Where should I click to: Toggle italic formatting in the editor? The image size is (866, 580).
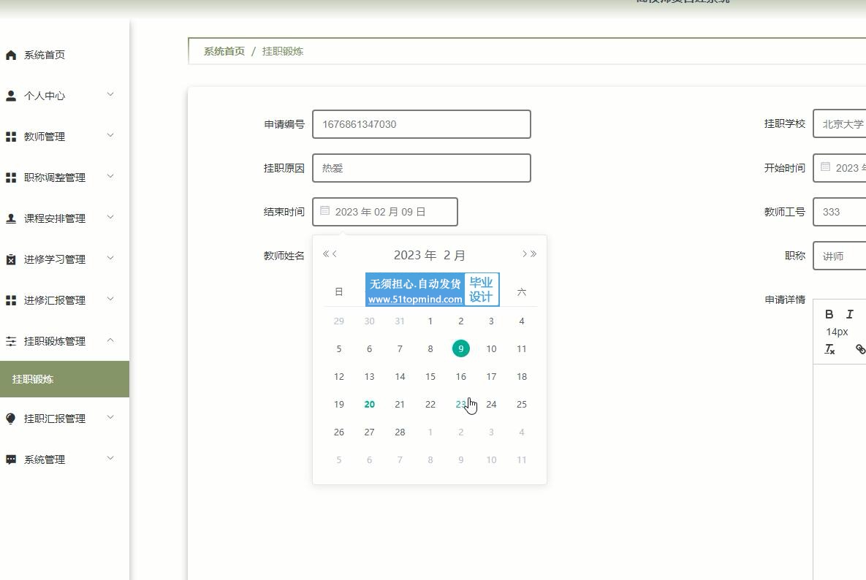[849, 314]
